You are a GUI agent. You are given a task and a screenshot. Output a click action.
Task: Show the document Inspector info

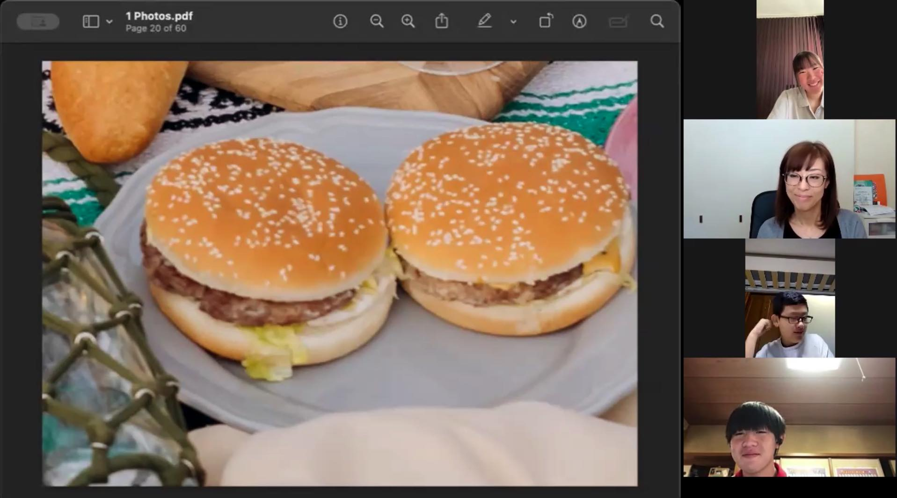click(340, 22)
